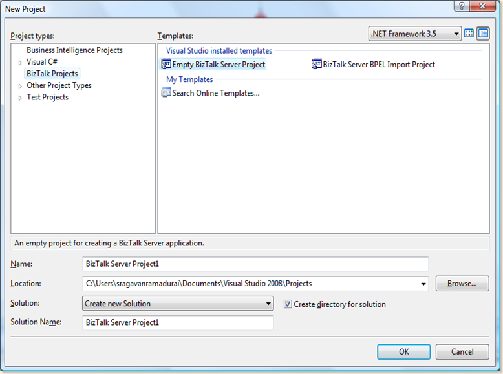Select Business Intelligence Projects type
503x374 pixels.
point(74,50)
